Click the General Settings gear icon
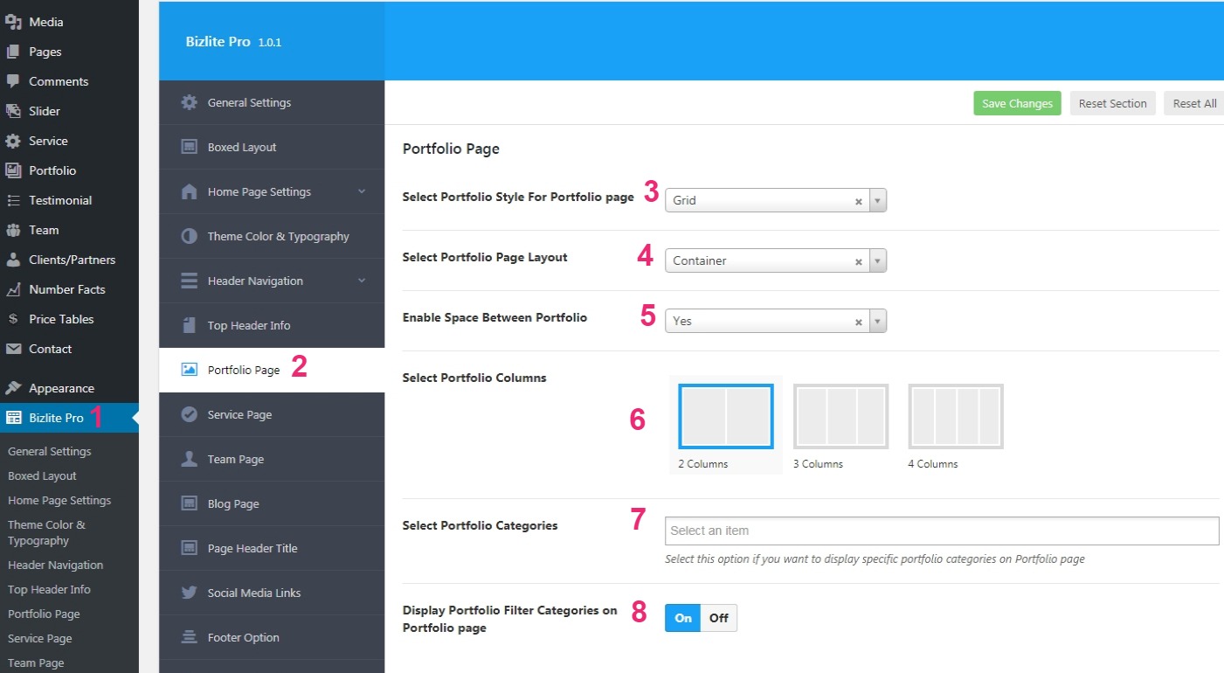Viewport: 1224px width, 673px height. pyautogui.click(x=189, y=102)
